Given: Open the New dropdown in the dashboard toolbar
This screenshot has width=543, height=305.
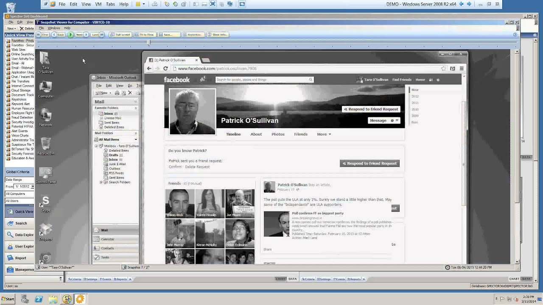Looking at the screenshot, I should click(x=11, y=28).
